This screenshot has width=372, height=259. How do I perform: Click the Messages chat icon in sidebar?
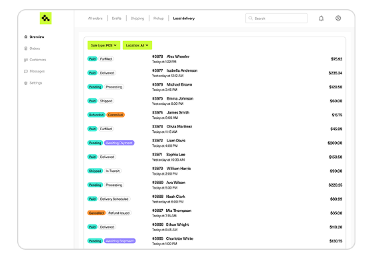[26, 71]
